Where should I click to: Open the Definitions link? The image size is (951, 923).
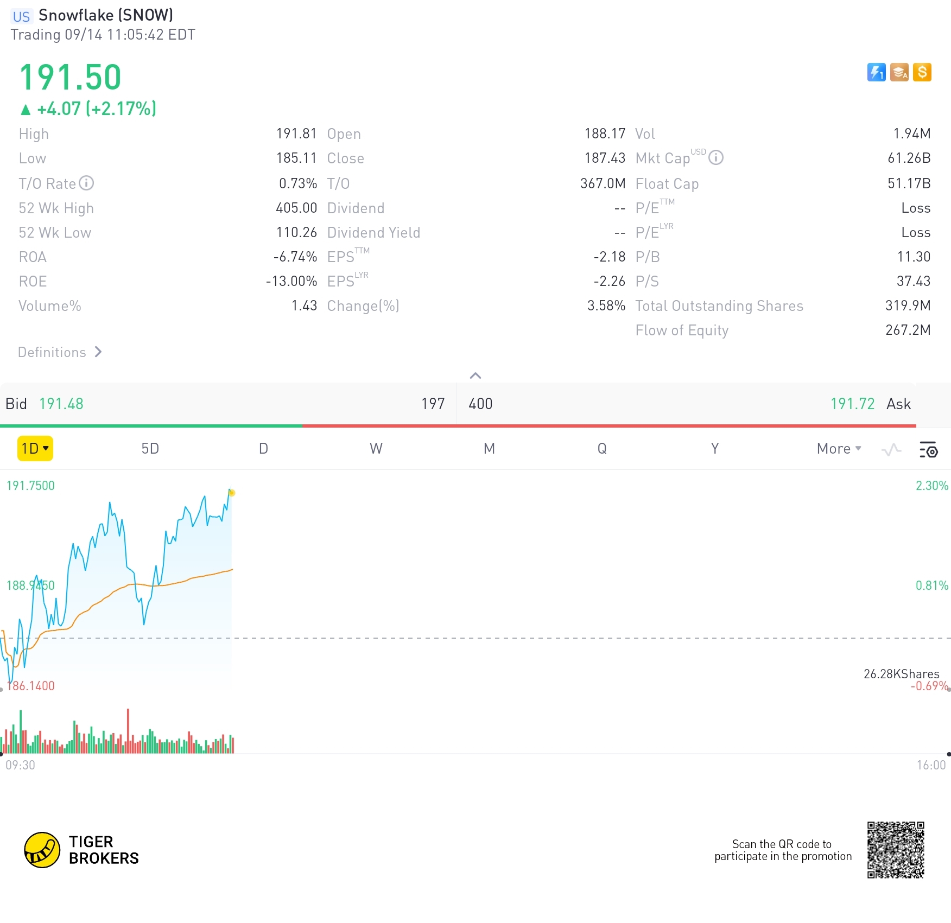(x=60, y=352)
